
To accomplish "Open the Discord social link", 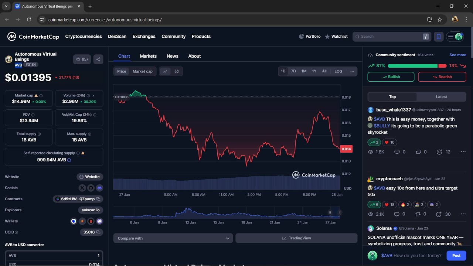I will [99, 188].
